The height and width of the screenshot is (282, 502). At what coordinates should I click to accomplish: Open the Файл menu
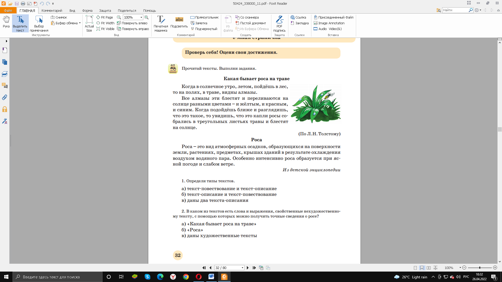[x=8, y=10]
